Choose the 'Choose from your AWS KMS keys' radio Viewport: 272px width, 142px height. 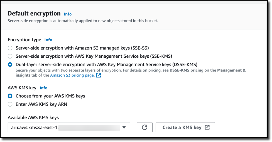10,96
